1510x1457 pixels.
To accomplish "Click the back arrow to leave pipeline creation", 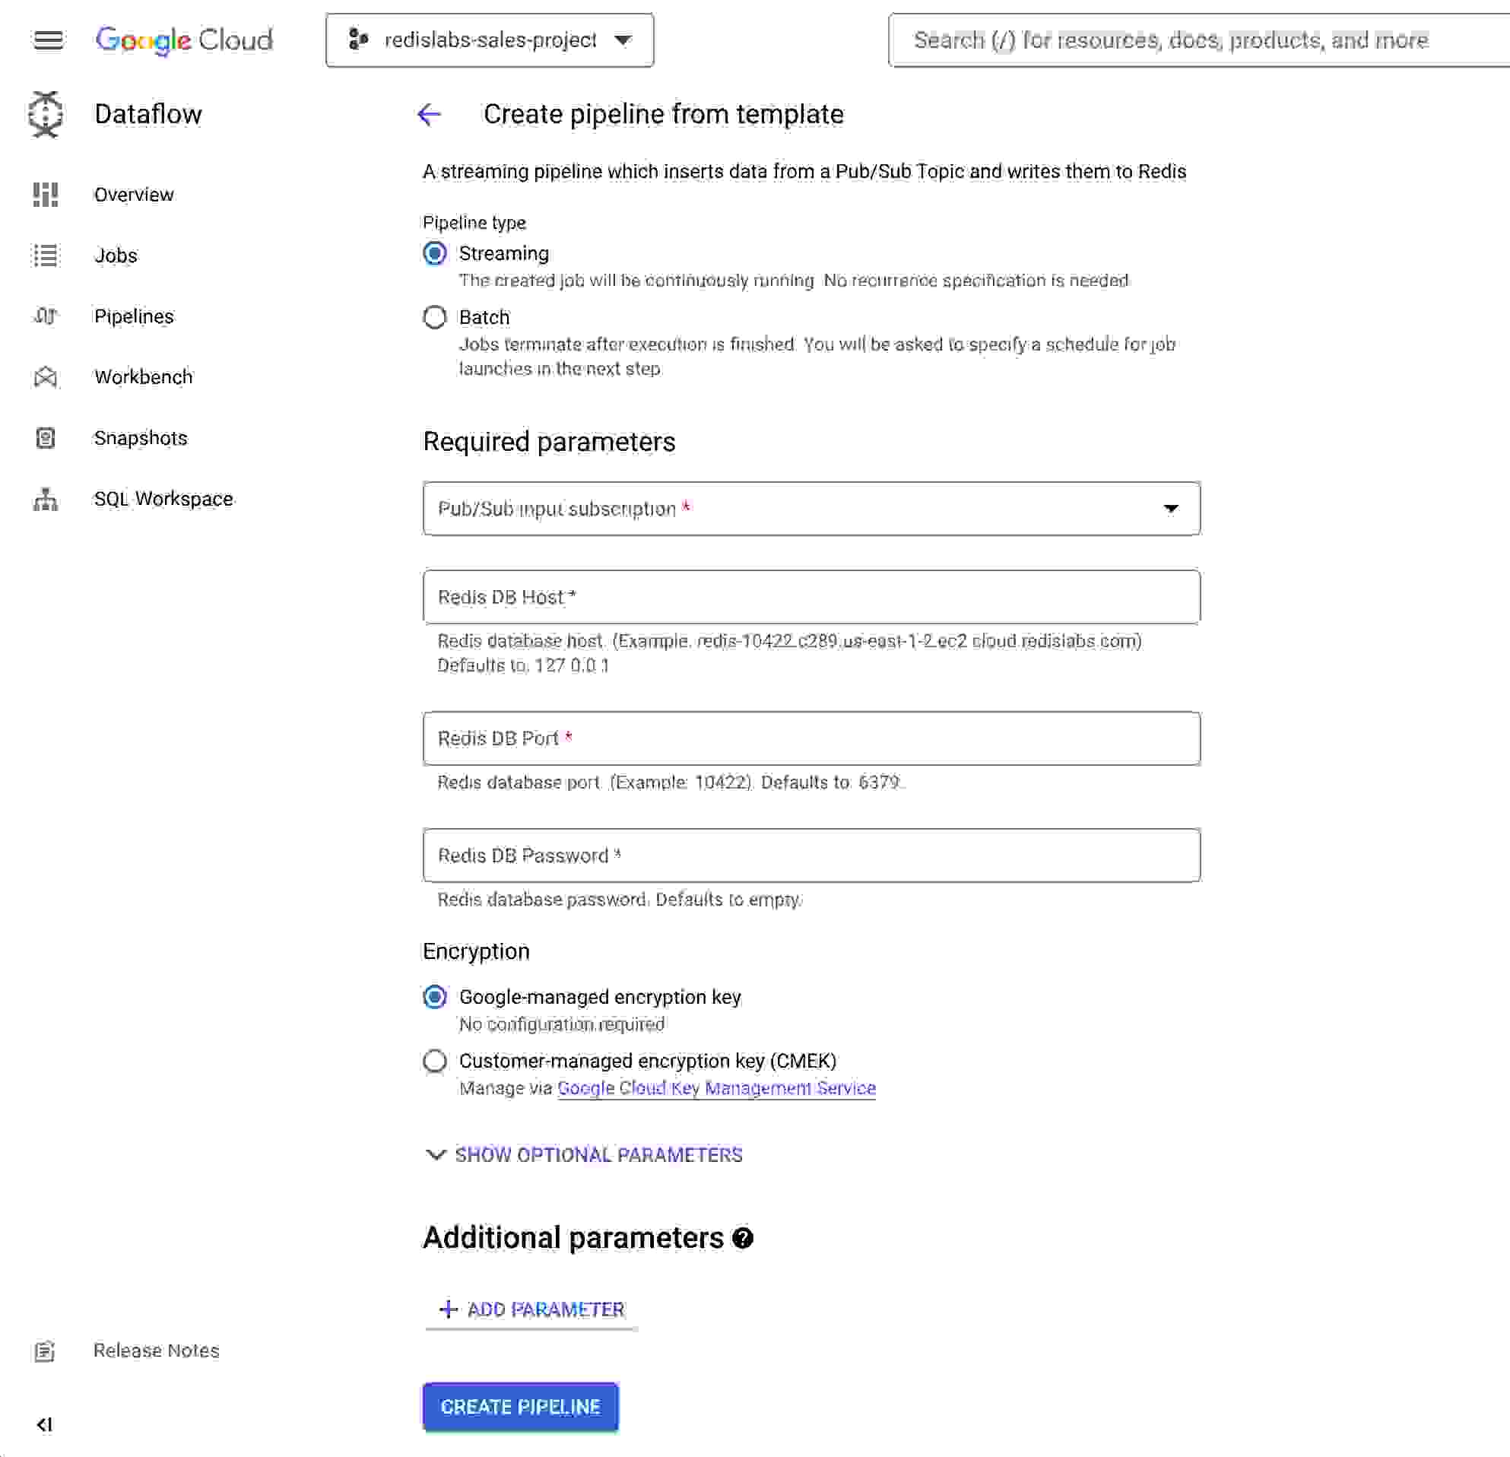I will 429,114.
